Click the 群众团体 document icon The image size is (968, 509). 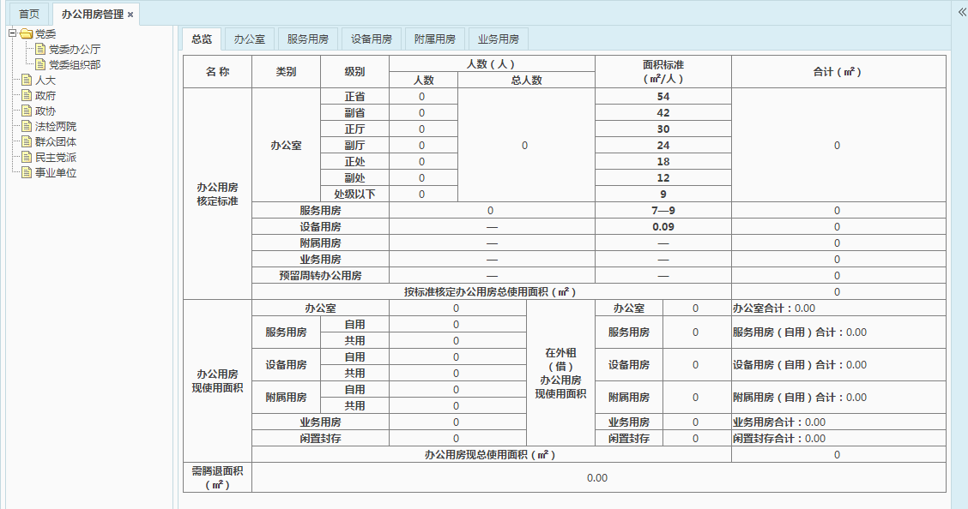27,141
